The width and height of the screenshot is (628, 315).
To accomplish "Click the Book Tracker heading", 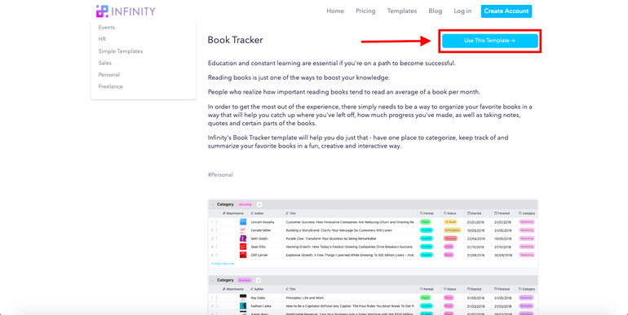I will (235, 40).
